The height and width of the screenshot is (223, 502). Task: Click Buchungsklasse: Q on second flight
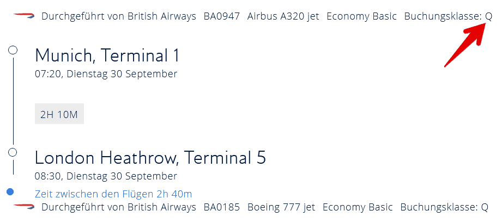(444, 207)
